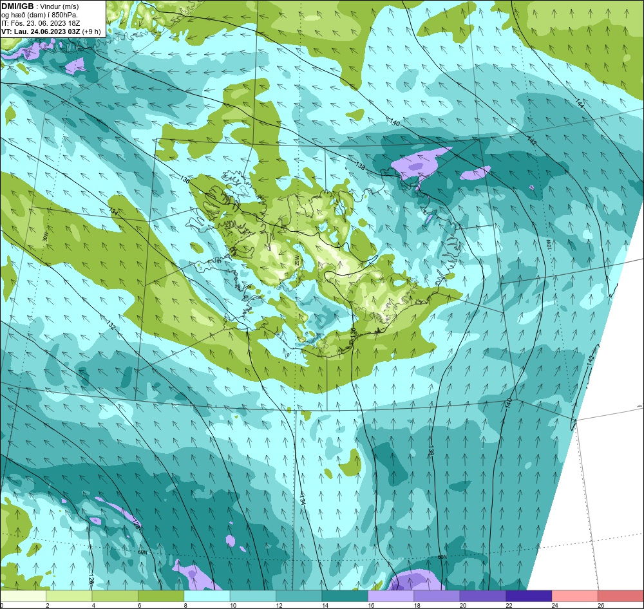Click the legend tick value 4
The width and height of the screenshot is (644, 609).
93,605
